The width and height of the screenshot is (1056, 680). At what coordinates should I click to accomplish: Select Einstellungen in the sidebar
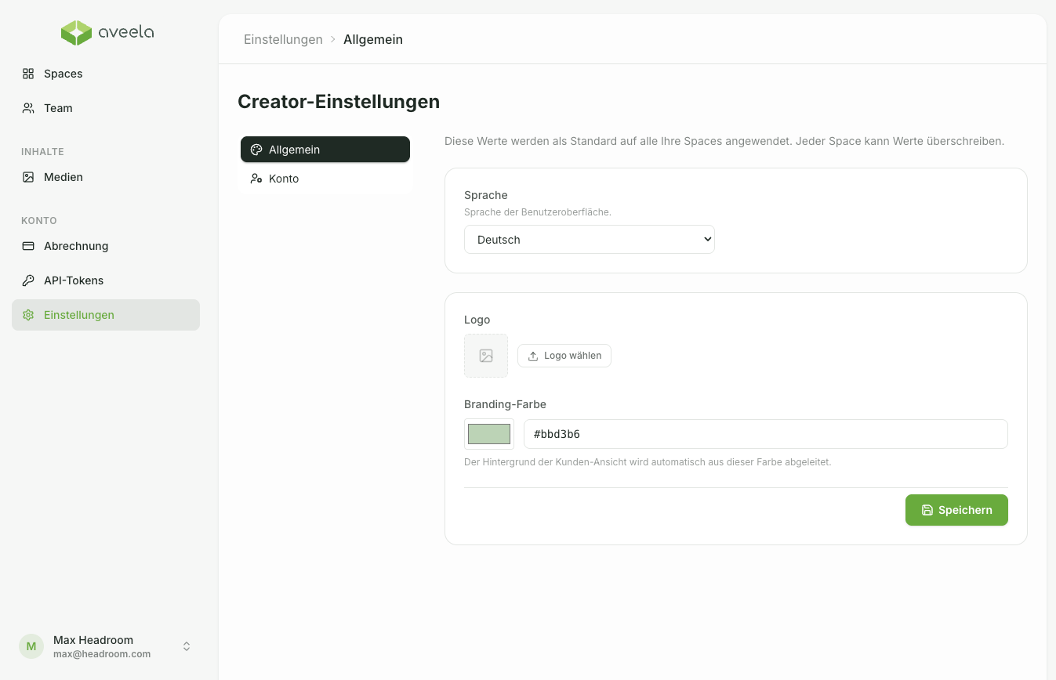pyautogui.click(x=106, y=315)
